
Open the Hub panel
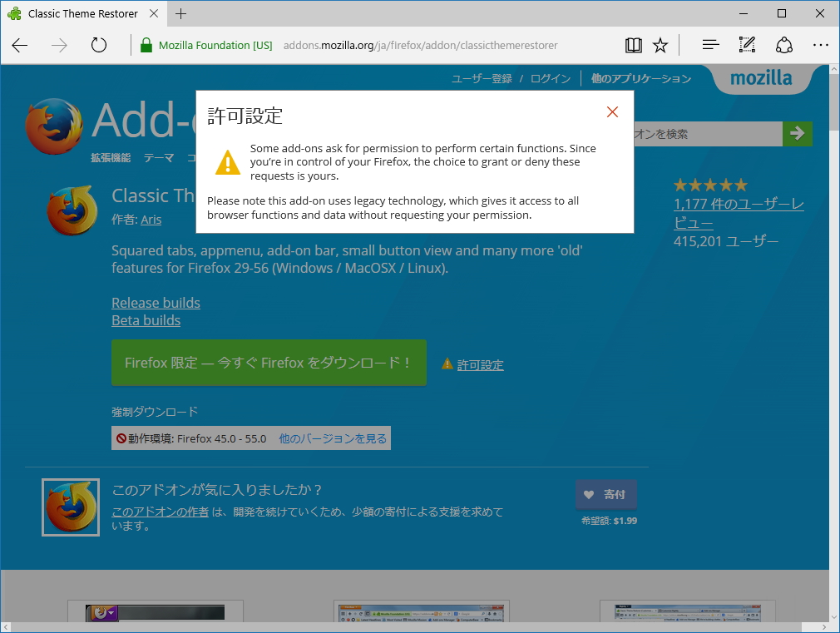(709, 45)
